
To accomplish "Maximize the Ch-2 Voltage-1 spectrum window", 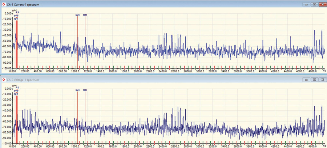I will coord(314,79).
